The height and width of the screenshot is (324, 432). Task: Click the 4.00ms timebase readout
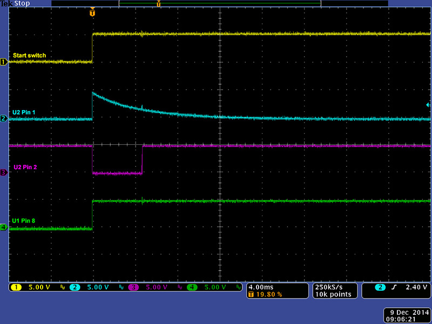click(x=261, y=287)
